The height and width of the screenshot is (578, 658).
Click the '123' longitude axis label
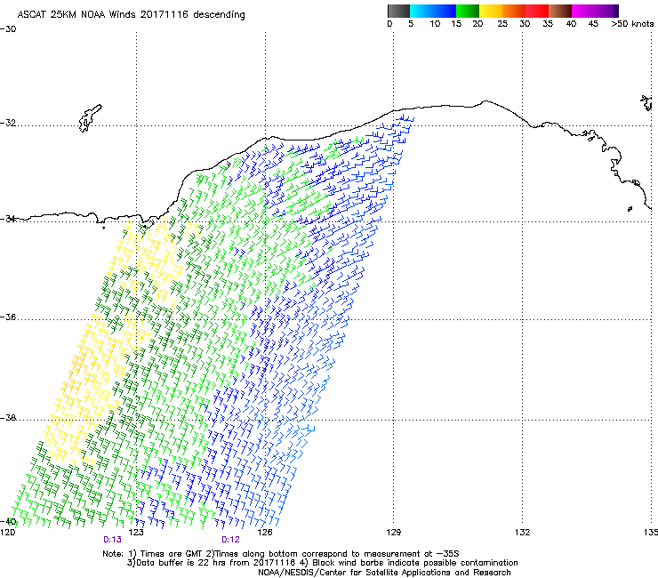click(136, 533)
